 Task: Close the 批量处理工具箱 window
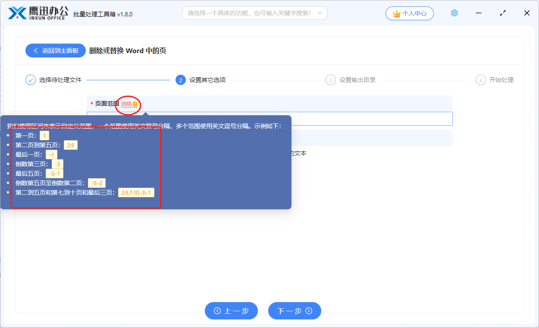[x=526, y=13]
